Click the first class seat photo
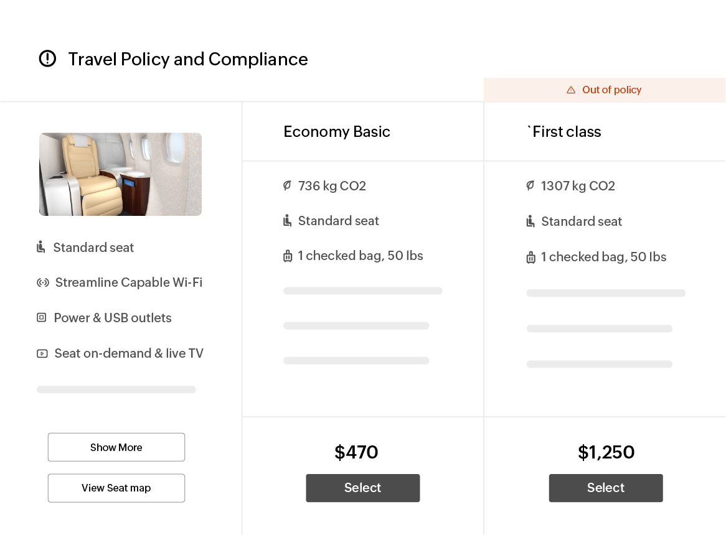This screenshot has height=535, width=726. [x=120, y=174]
